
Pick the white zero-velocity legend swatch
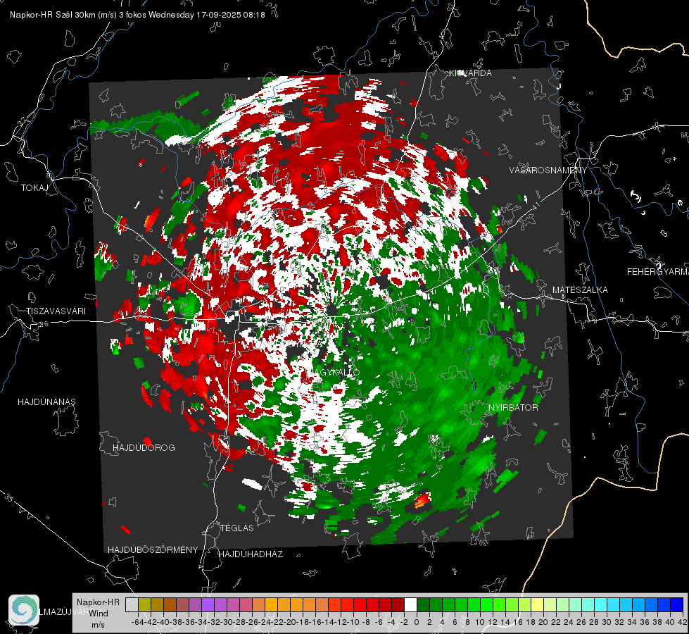[410, 605]
